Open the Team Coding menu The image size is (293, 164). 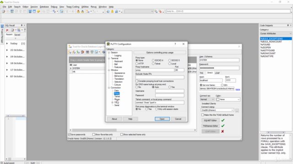[x=73, y=7]
